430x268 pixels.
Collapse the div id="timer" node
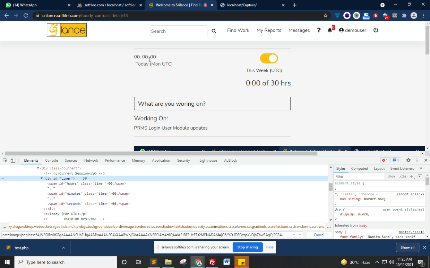42,178
